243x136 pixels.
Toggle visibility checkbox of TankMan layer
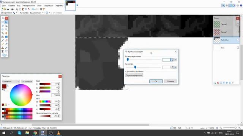point(238,40)
